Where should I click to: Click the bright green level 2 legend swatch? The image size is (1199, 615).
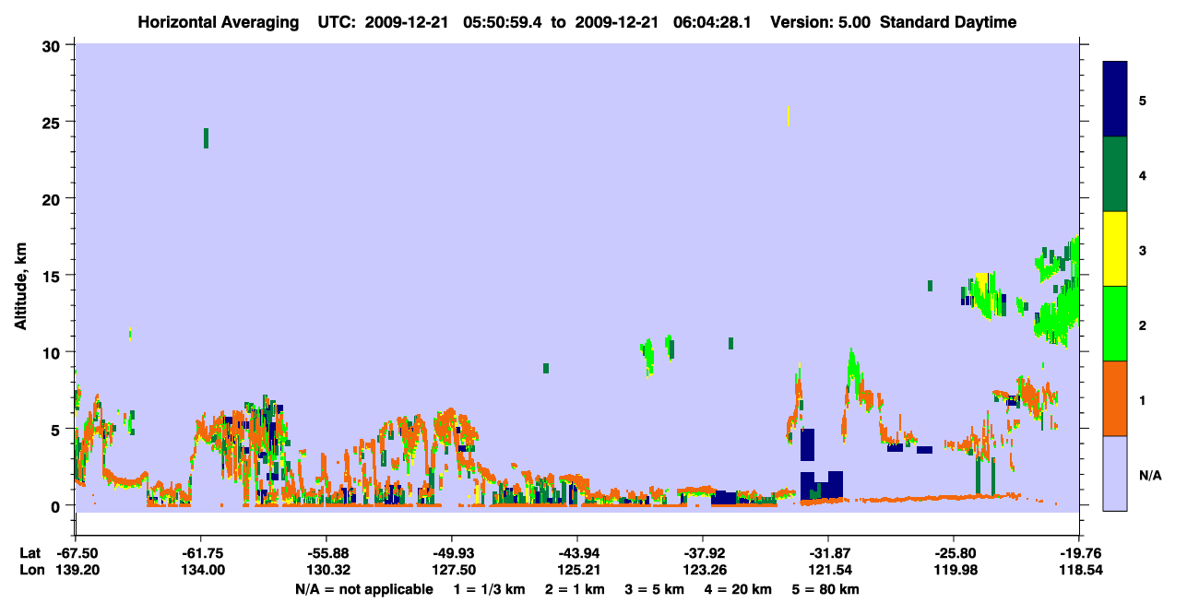pyautogui.click(x=1115, y=323)
